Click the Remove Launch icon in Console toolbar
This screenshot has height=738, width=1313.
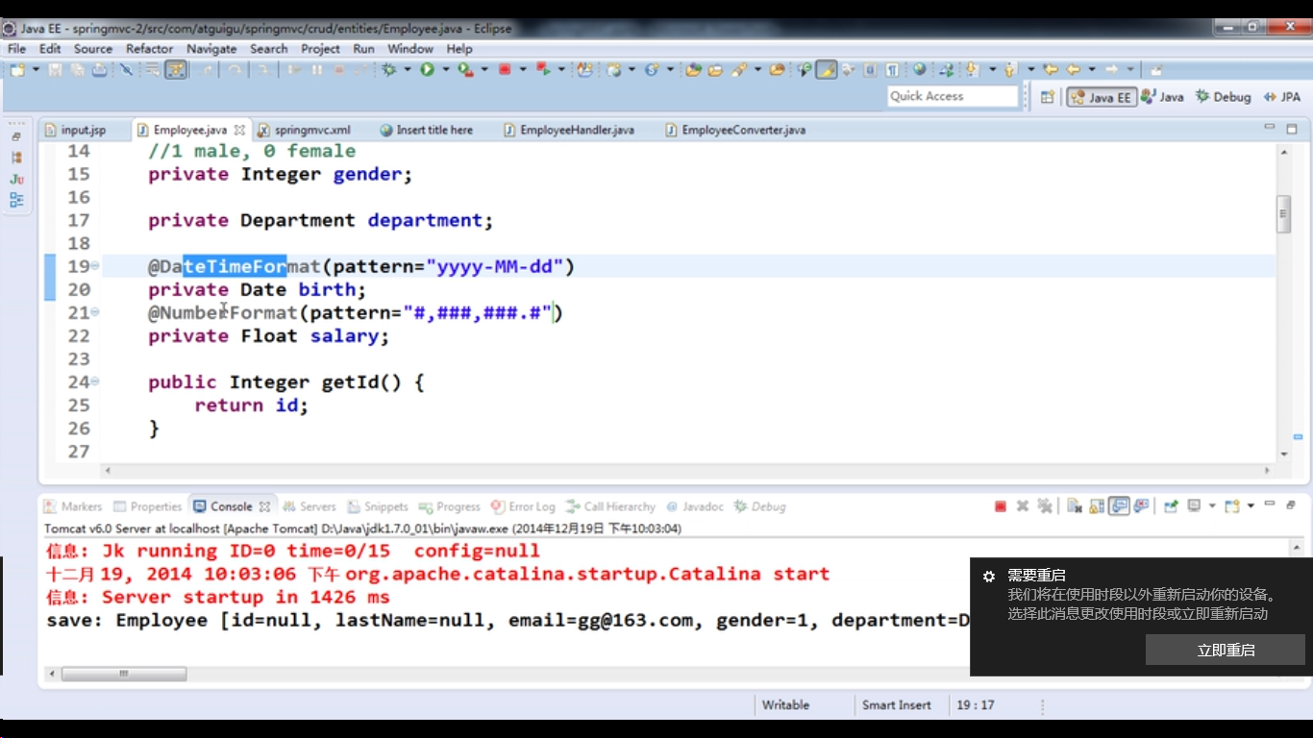[x=1023, y=506]
